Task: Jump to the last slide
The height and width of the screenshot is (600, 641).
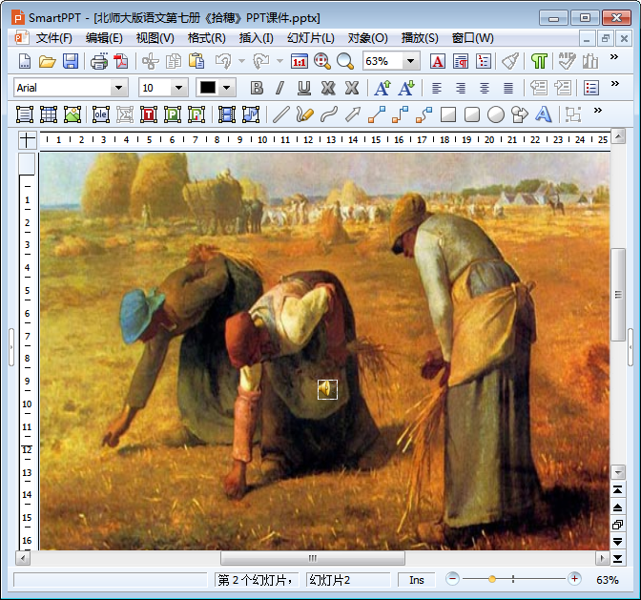Action: point(618,559)
